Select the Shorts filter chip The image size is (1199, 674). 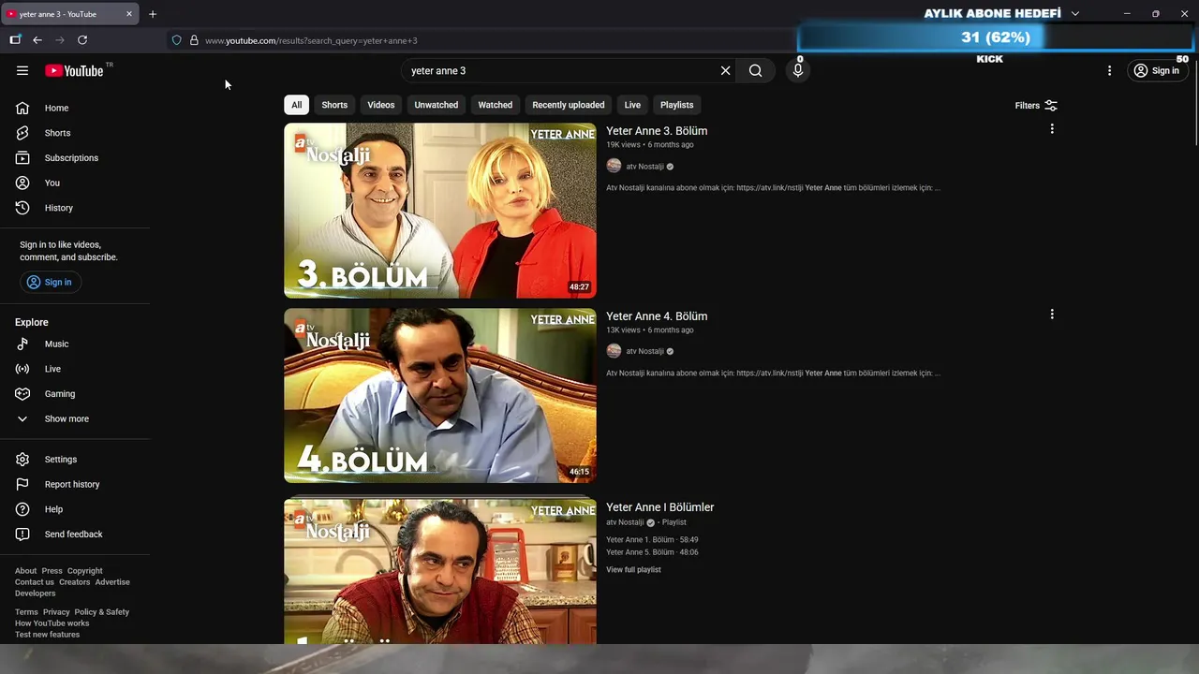tap(334, 105)
